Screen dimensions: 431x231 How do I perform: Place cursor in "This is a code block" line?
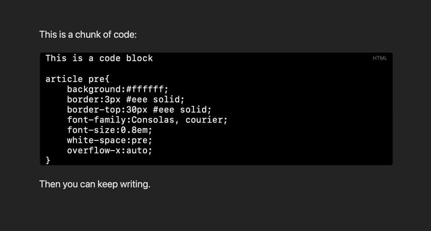pos(99,58)
